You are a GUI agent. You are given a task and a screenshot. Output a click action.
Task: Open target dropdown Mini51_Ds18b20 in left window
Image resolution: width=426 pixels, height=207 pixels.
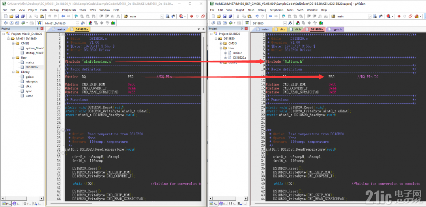coord(78,23)
